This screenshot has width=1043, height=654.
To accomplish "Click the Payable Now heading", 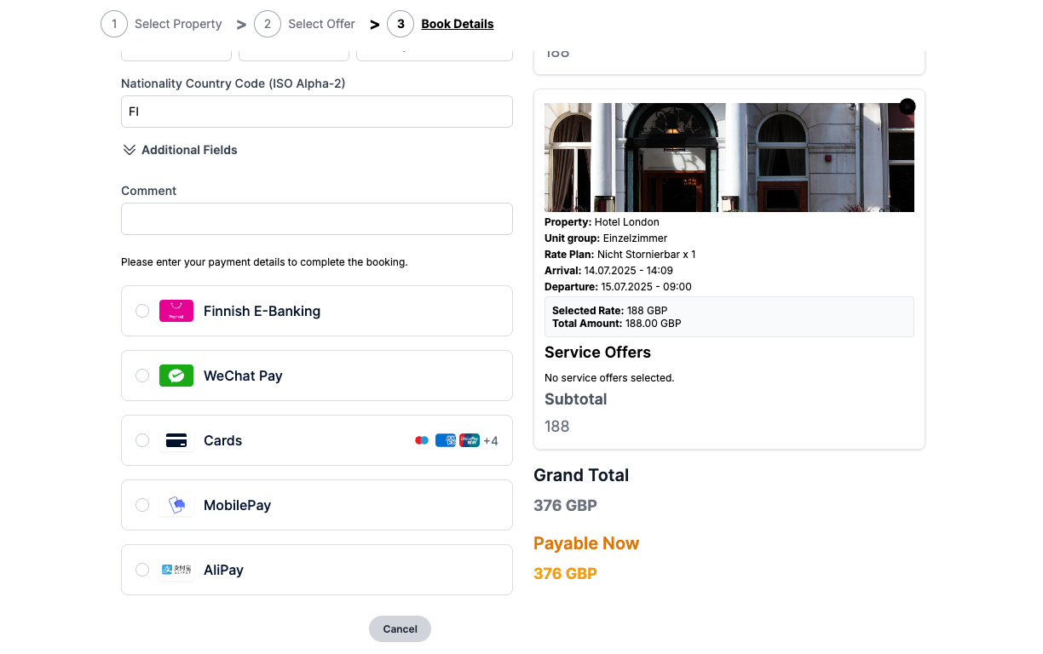I will 586,543.
